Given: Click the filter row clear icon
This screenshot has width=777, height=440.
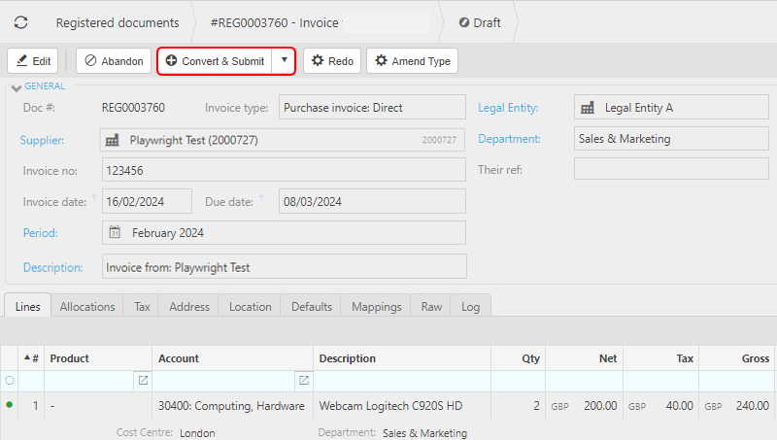Looking at the screenshot, I should (10, 381).
